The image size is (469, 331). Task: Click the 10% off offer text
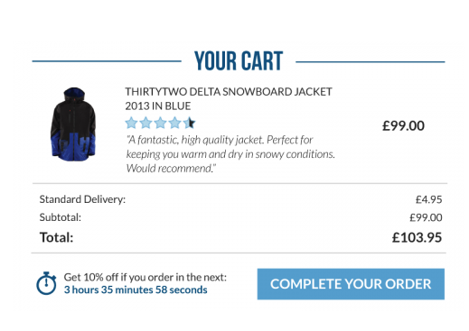(x=145, y=277)
